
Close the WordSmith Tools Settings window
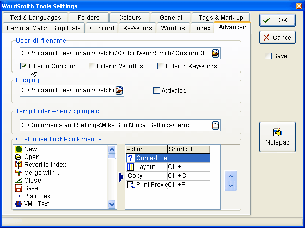tap(299, 6)
